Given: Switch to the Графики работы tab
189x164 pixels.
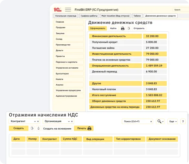Looking at the screenshot, I should tap(89, 16).
